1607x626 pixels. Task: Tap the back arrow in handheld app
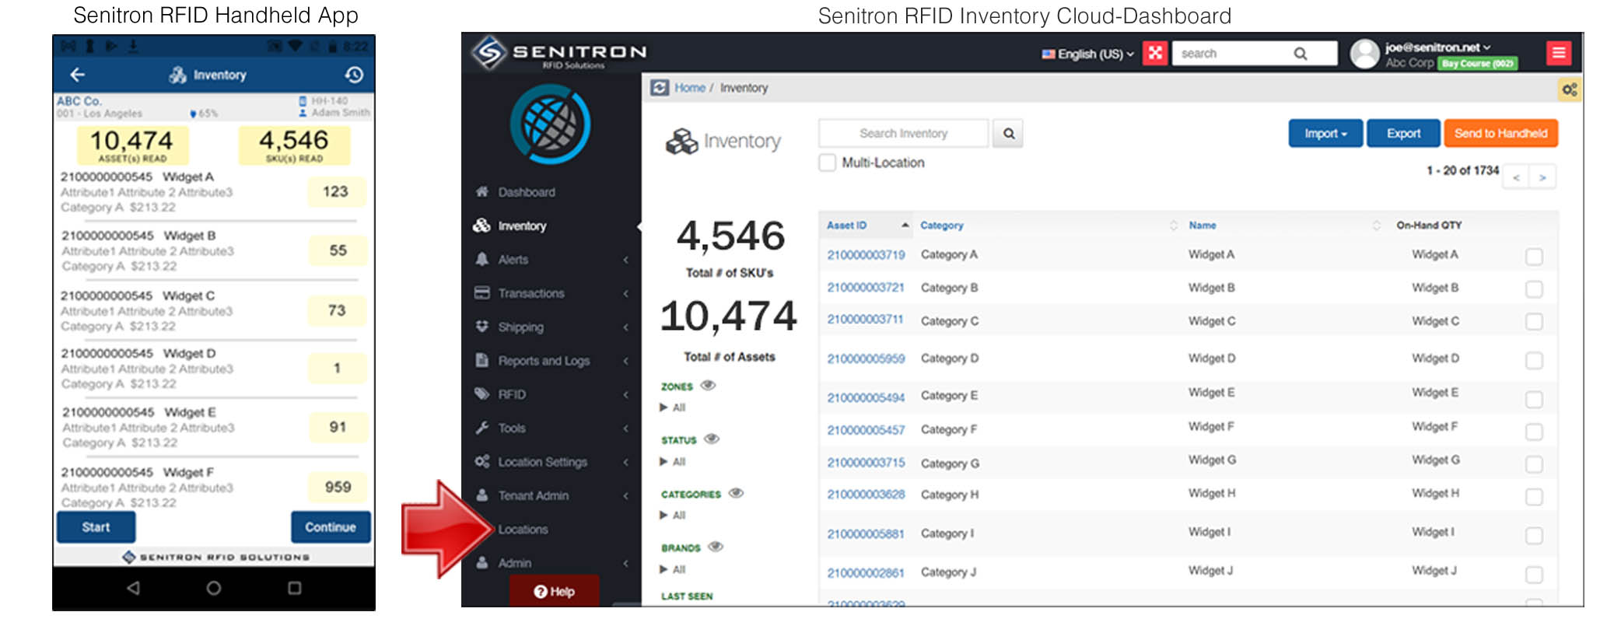(x=77, y=75)
